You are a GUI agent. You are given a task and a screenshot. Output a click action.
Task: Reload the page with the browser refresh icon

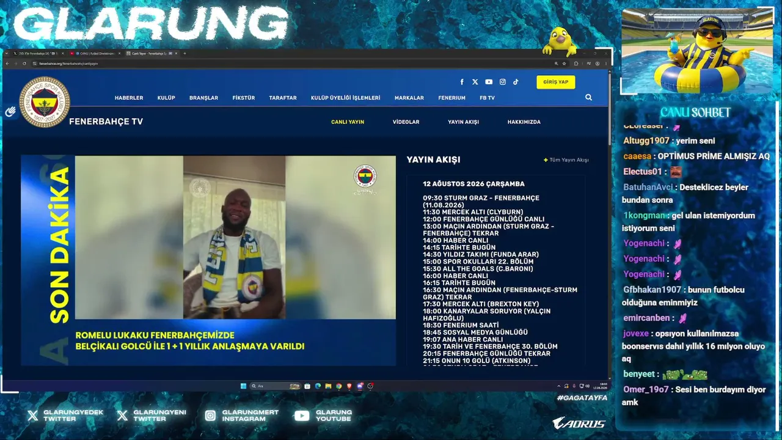click(26, 64)
